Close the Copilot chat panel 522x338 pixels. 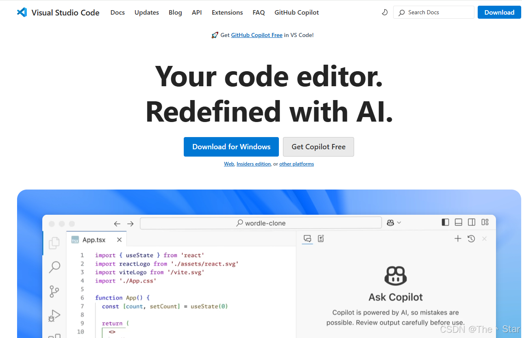click(484, 239)
